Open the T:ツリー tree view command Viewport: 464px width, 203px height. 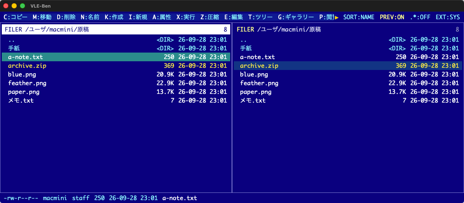point(260,17)
